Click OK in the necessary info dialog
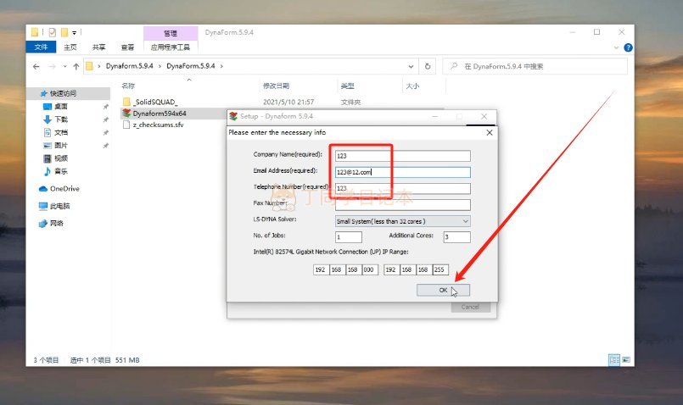 click(x=443, y=290)
